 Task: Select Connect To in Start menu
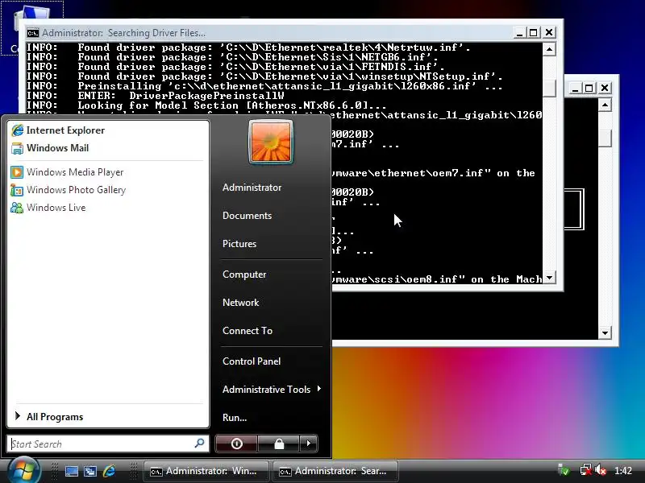[248, 331]
